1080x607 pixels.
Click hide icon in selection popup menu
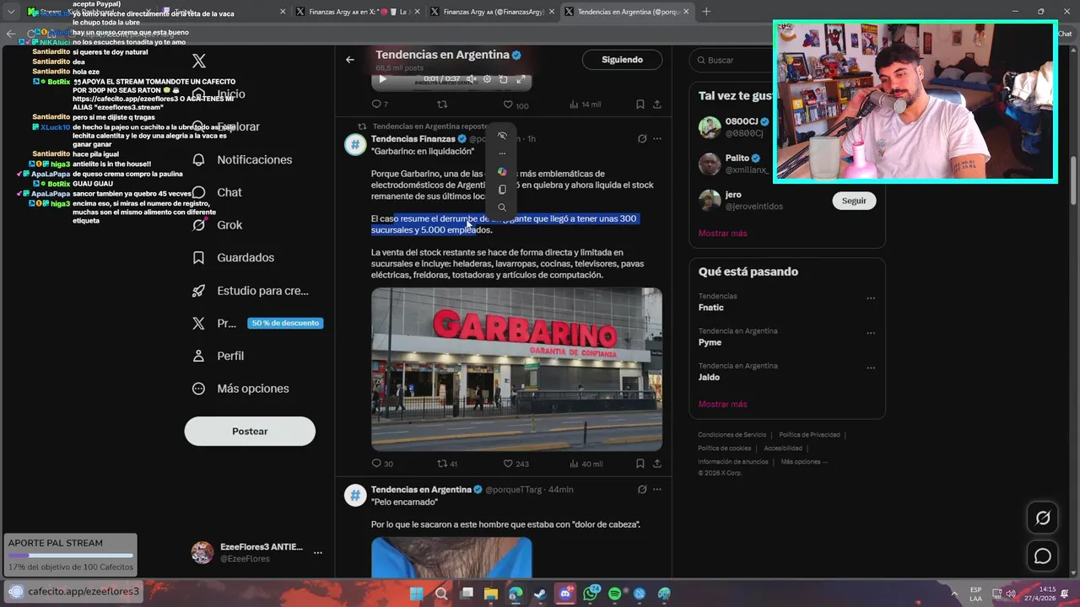[x=502, y=136]
